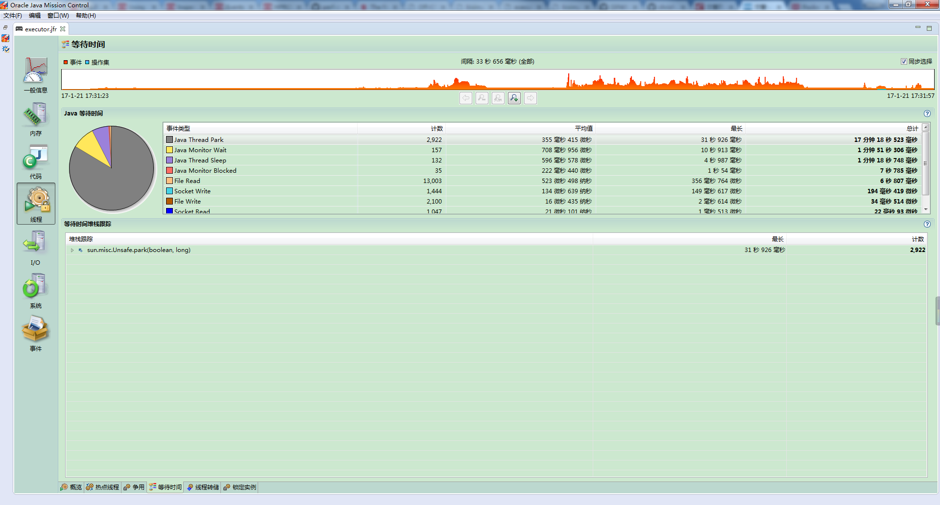Open the event types checkmark icon in left strip

coord(5,49)
